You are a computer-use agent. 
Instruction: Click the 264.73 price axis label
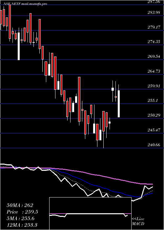coord(154,71)
